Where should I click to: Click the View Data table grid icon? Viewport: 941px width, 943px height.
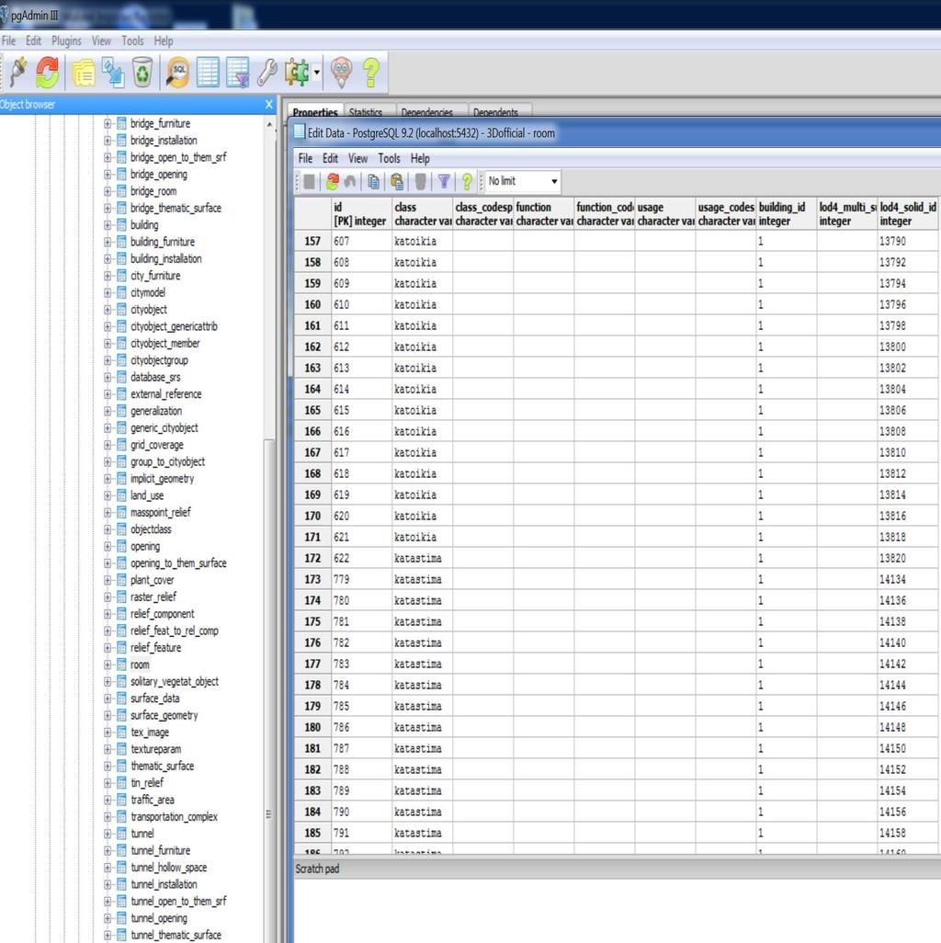point(208,73)
